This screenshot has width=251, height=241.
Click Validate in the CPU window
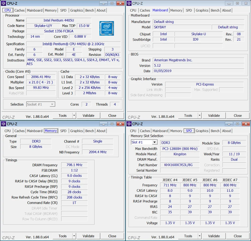88,115
